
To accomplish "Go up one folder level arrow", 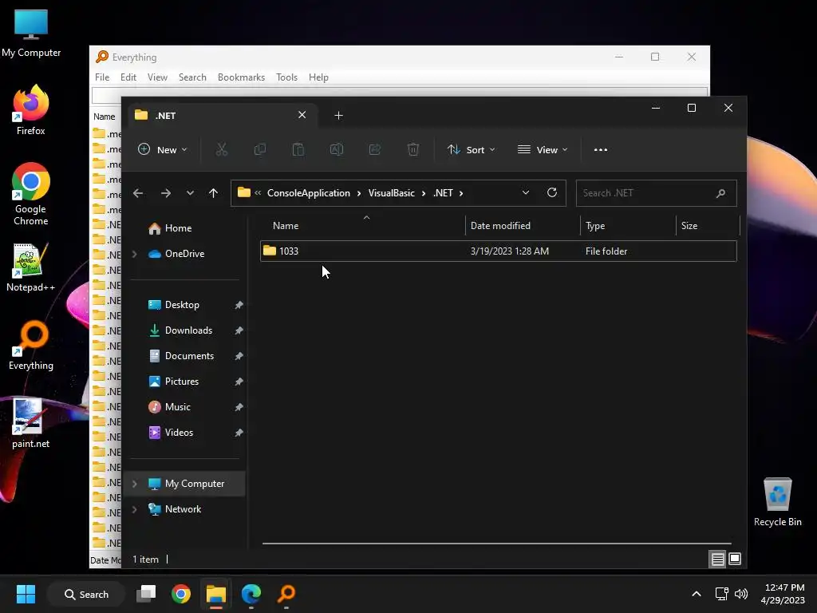I will (x=213, y=193).
